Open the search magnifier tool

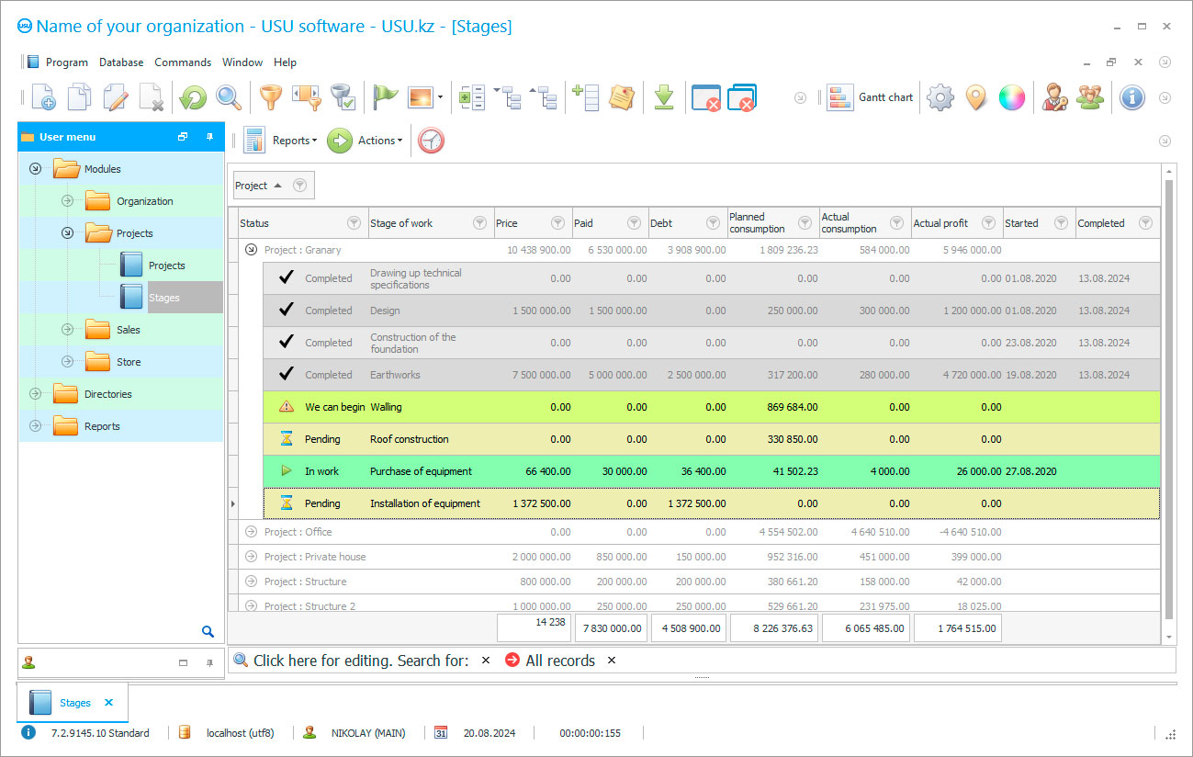227,96
